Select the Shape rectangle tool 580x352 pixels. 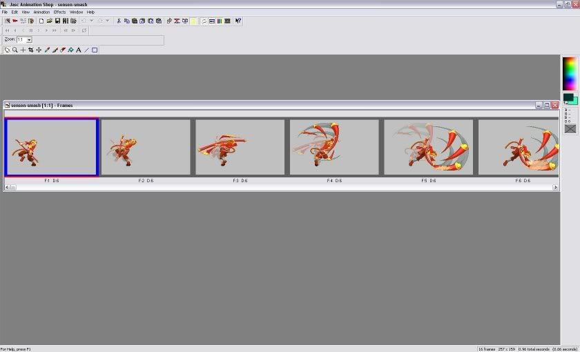tap(95, 50)
